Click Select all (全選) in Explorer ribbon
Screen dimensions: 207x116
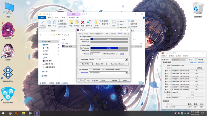click(131, 21)
